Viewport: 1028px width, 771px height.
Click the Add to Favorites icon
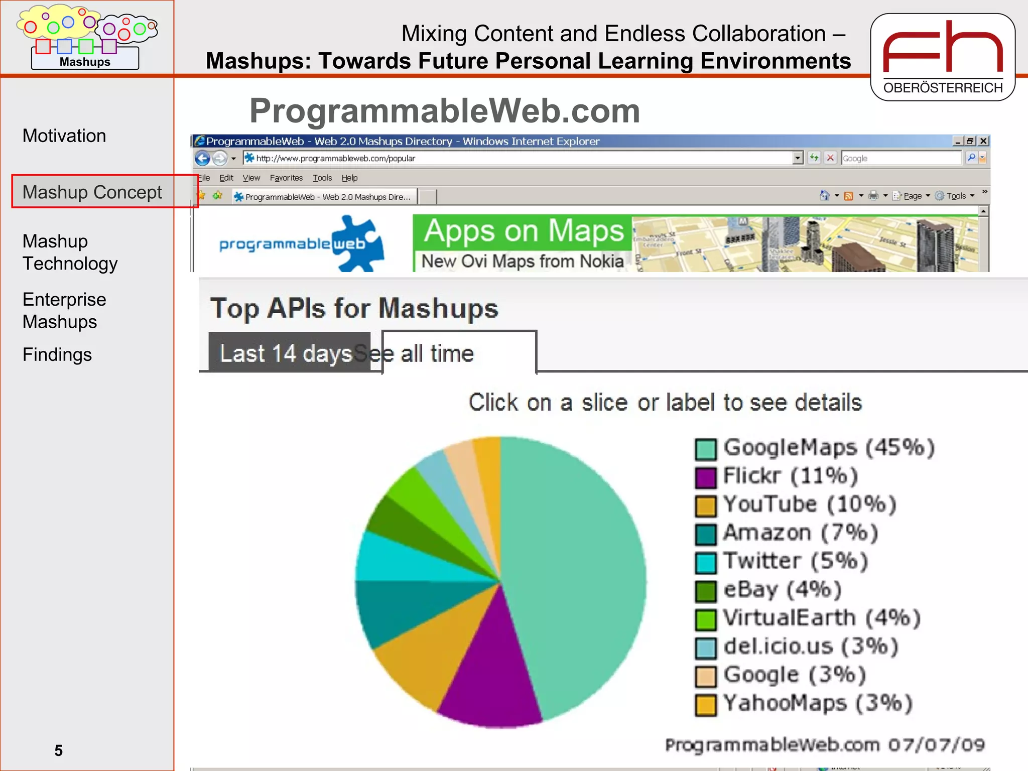[x=217, y=195]
